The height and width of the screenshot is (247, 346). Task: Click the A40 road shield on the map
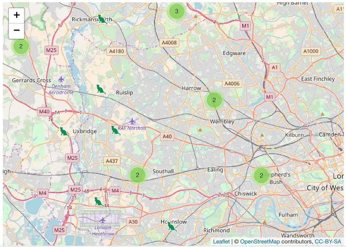167,137
